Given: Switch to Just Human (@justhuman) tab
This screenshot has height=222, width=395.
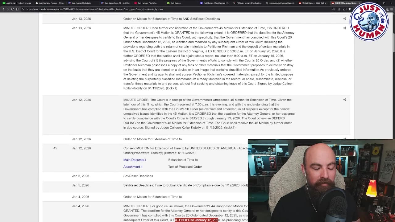Looking at the screenshot, I should tap(214, 3).
